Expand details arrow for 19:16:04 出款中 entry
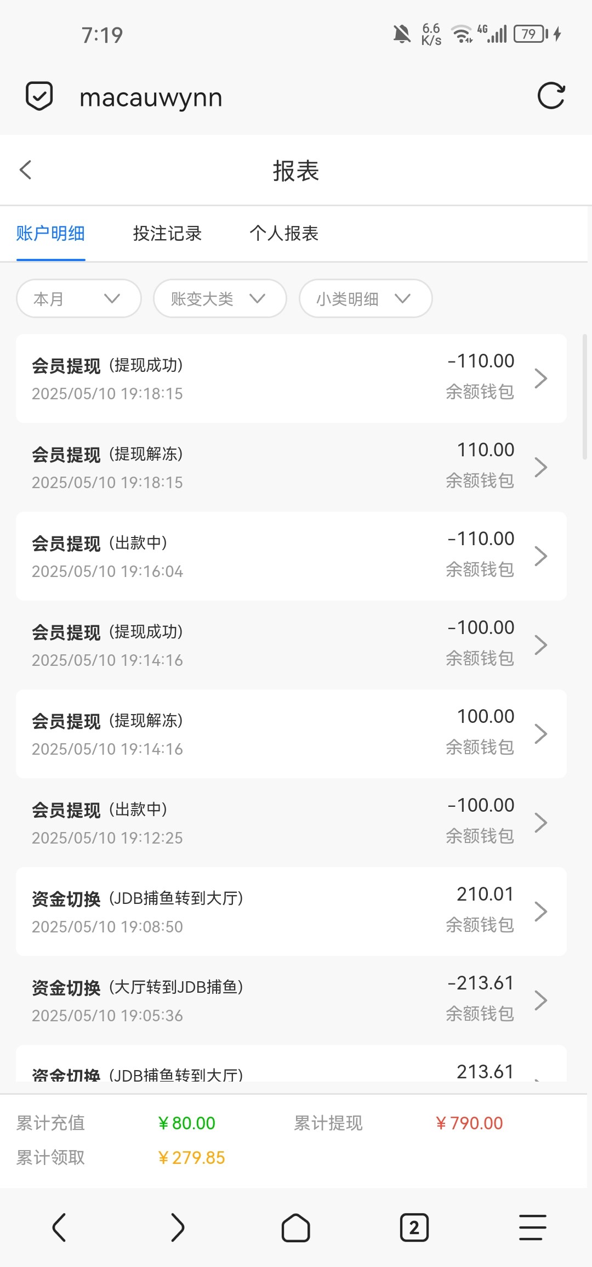Screen dimensions: 592x1267 [541, 556]
